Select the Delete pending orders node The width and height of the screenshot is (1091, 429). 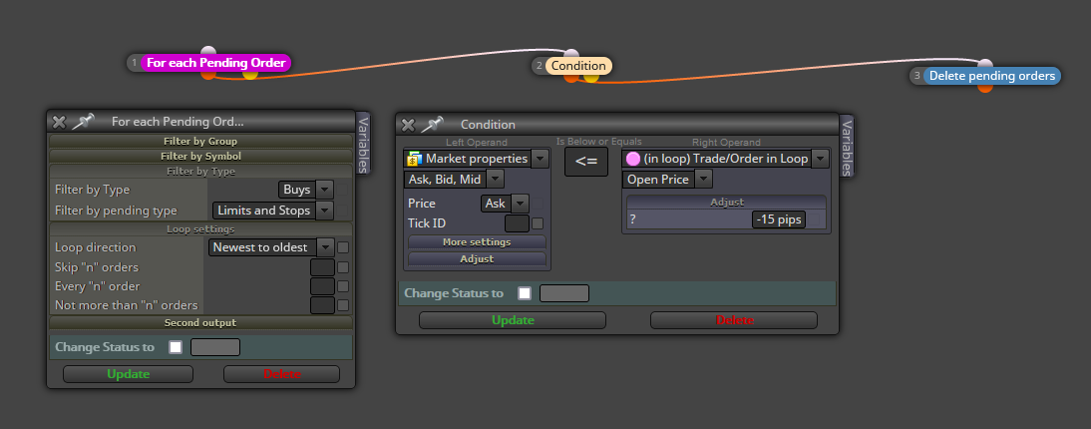click(992, 76)
